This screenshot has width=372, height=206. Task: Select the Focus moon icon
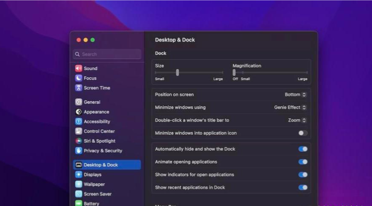pos(79,78)
